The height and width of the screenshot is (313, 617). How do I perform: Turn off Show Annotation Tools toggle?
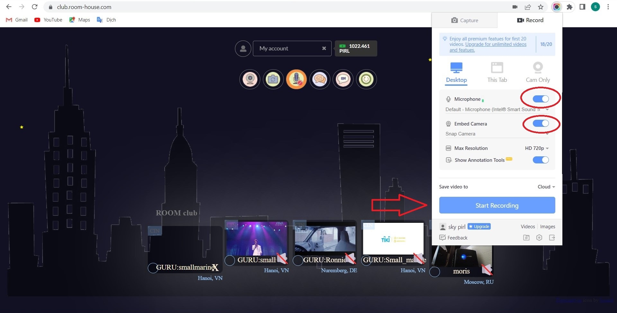point(541,160)
